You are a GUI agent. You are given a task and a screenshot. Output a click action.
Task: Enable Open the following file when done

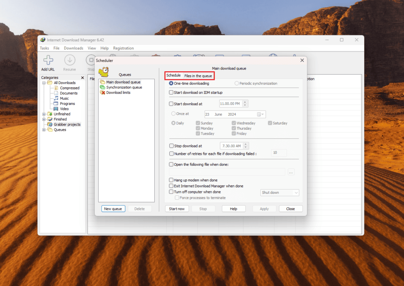(x=171, y=164)
